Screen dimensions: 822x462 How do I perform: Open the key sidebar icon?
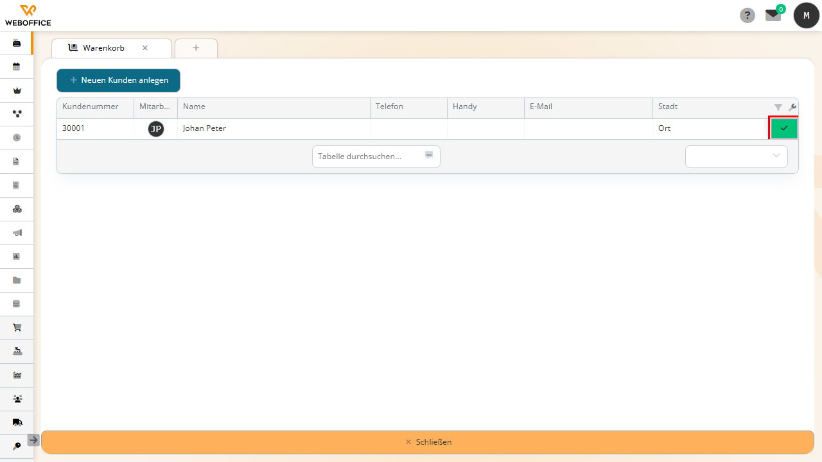click(17, 445)
